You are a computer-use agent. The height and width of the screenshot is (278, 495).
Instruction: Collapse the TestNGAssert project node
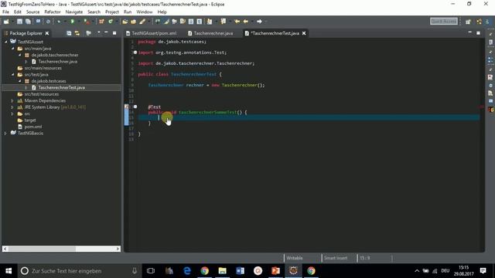(x=5, y=42)
